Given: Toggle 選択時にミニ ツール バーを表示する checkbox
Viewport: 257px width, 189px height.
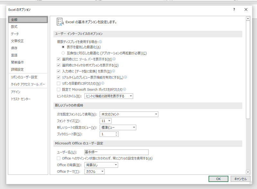Looking at the screenshot, I should [58, 59].
